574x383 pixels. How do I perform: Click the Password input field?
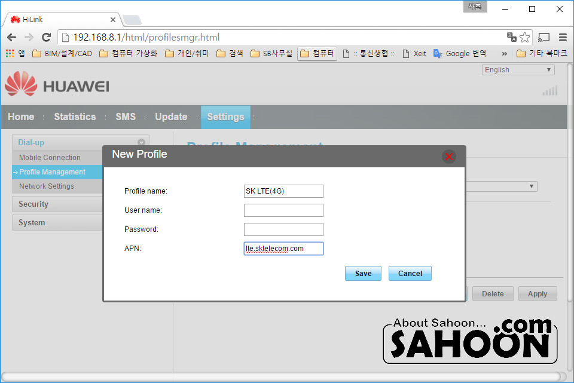283,229
